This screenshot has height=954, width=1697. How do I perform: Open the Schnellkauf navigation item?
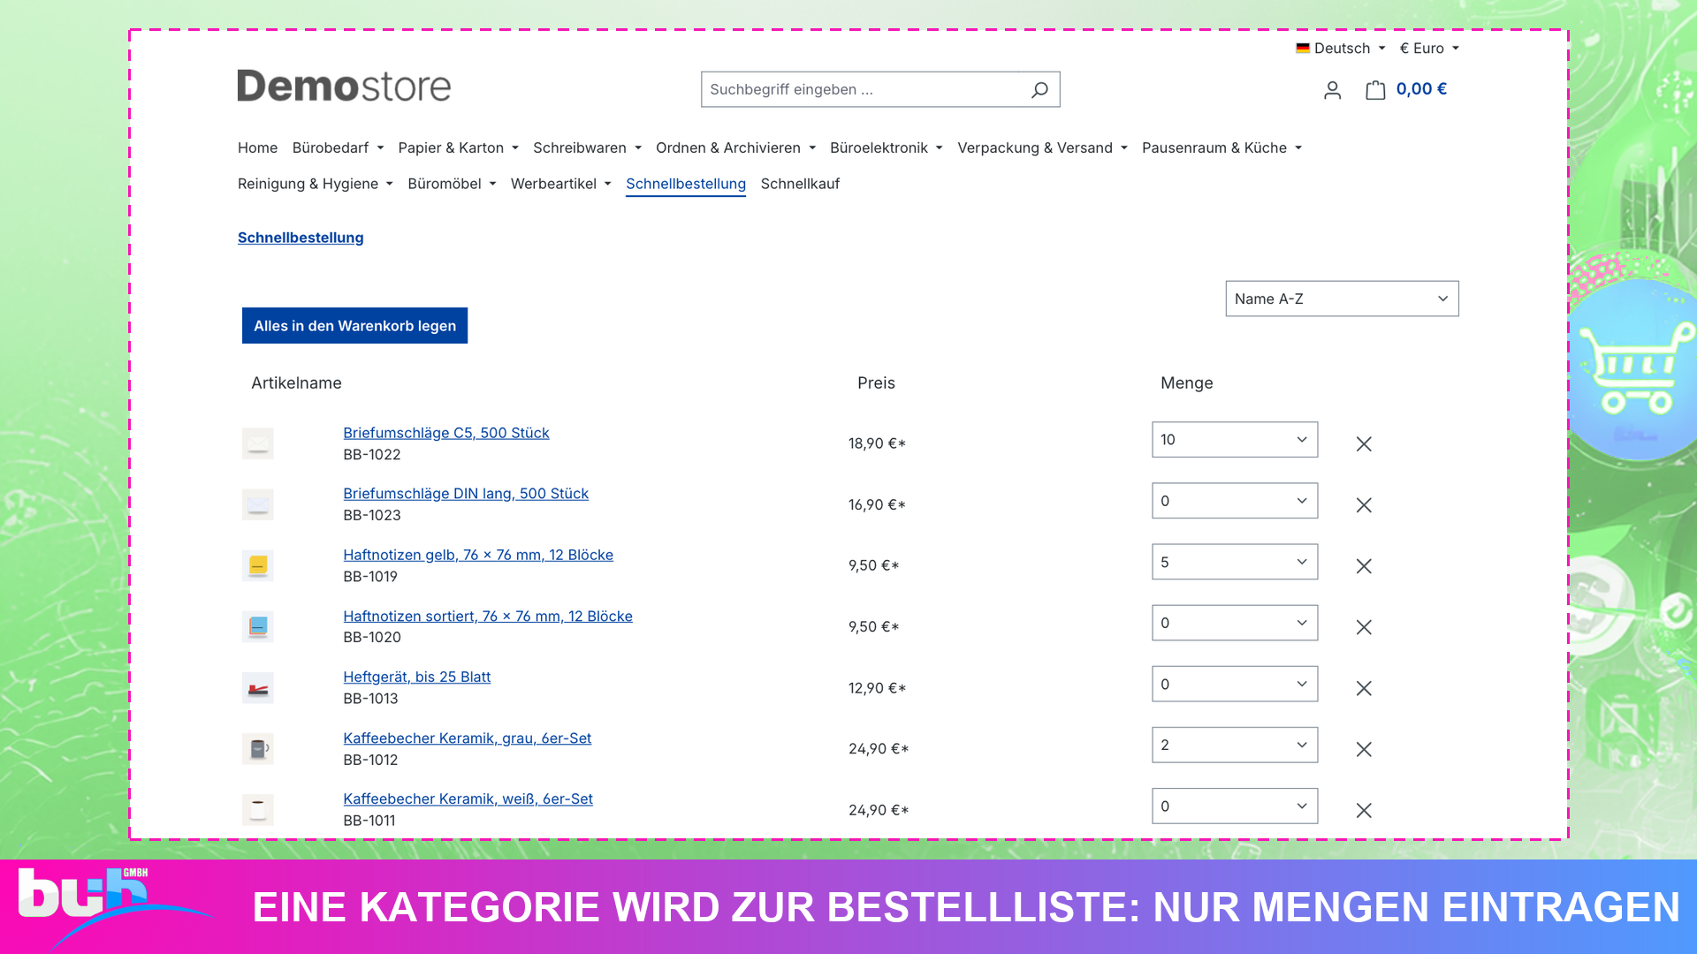(800, 184)
